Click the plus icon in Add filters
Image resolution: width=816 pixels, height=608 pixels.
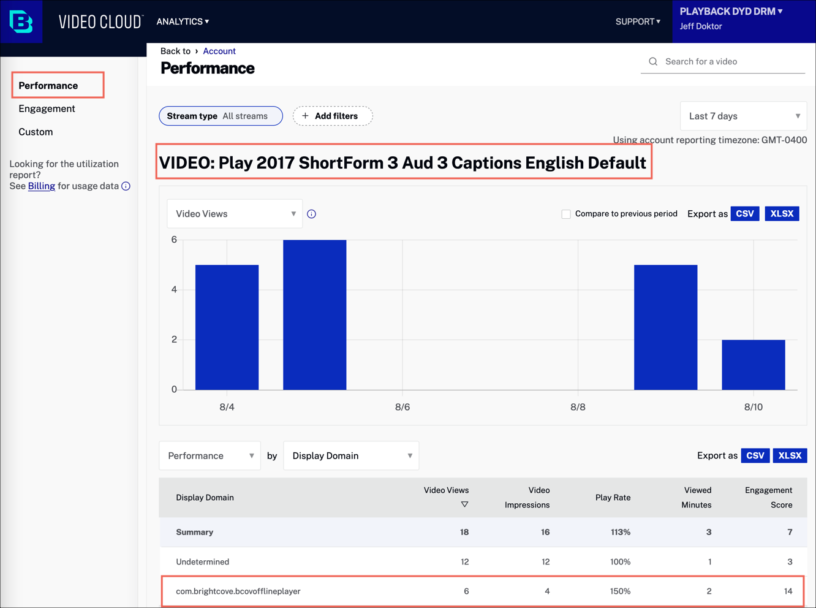coord(305,116)
